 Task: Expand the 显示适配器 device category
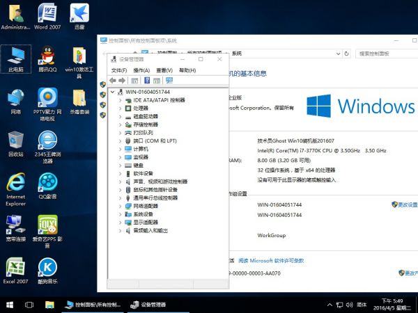click(x=120, y=222)
